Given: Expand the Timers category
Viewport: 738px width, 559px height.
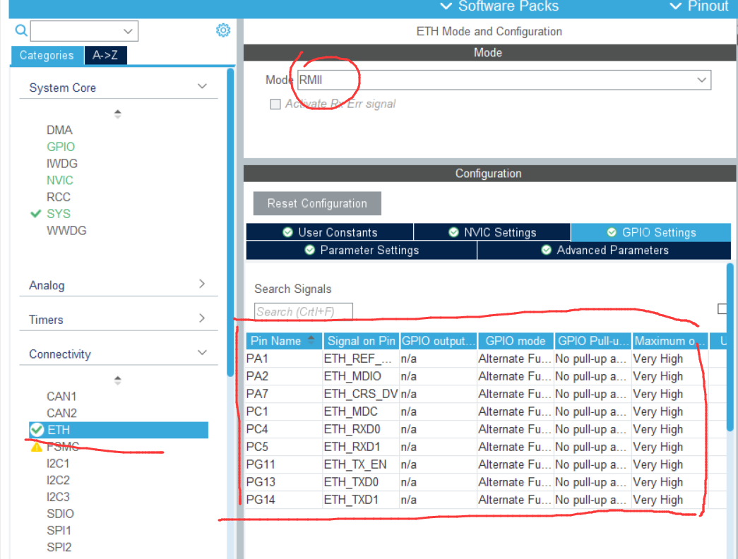Looking at the screenshot, I should click(119, 319).
